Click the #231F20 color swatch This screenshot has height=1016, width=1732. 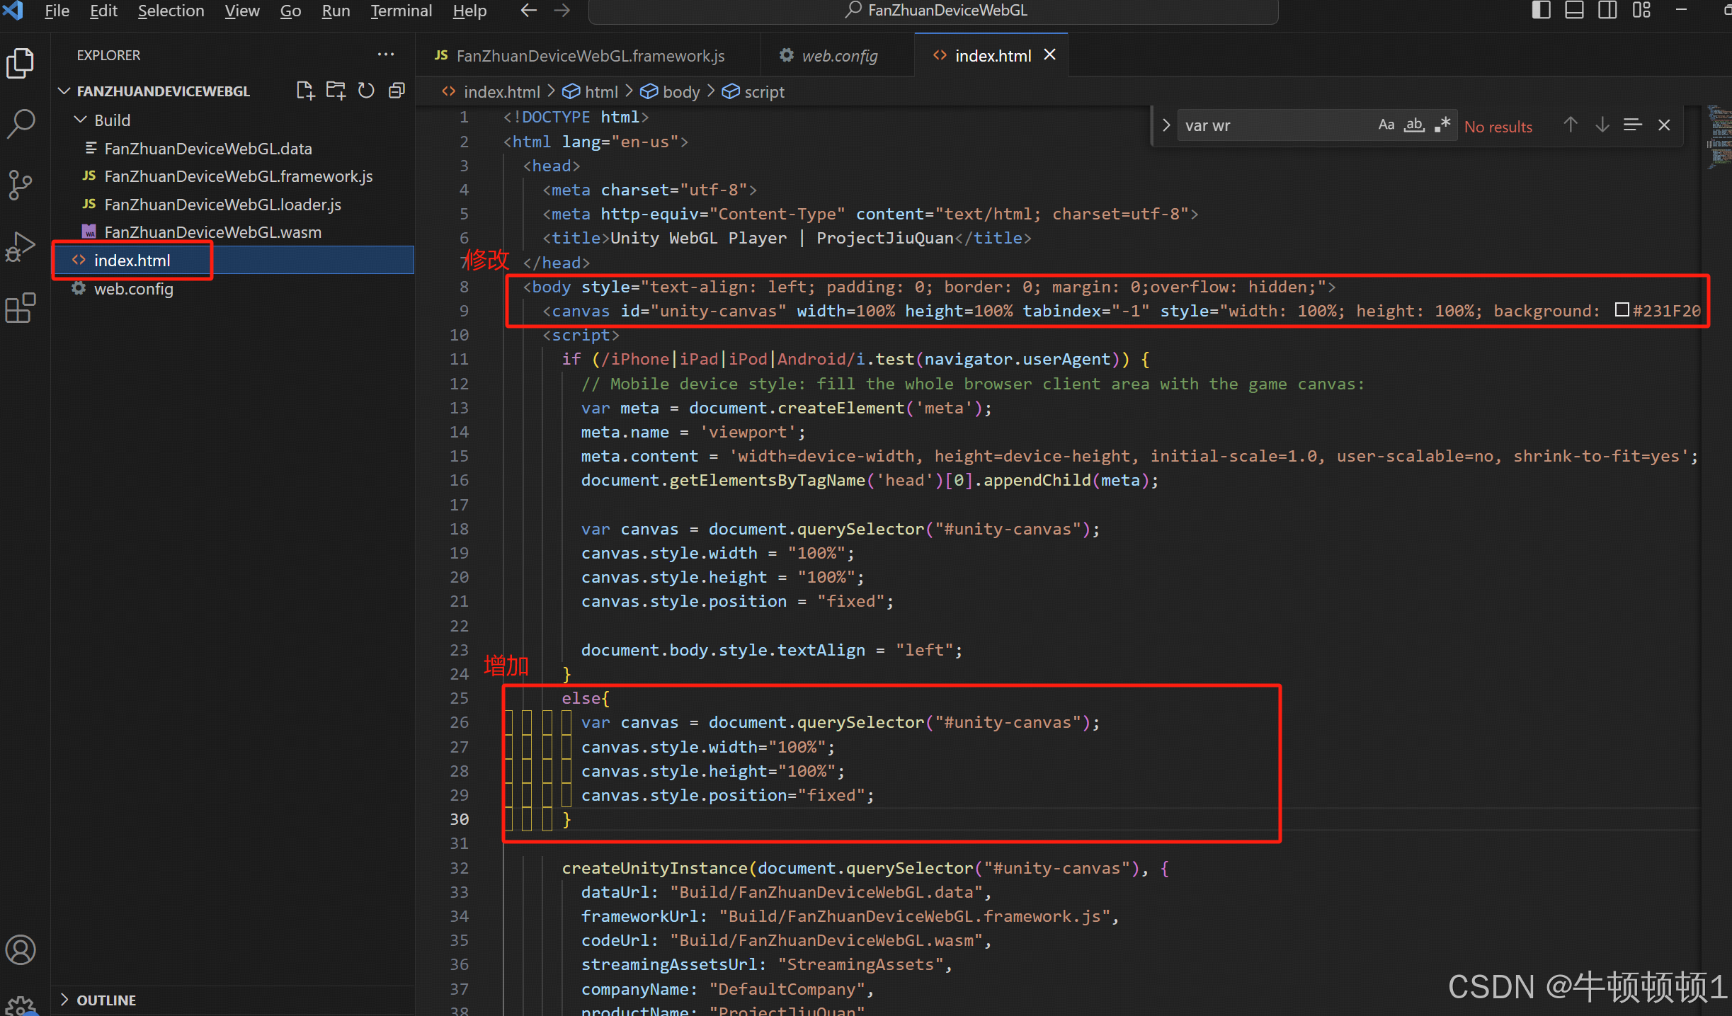(1621, 310)
